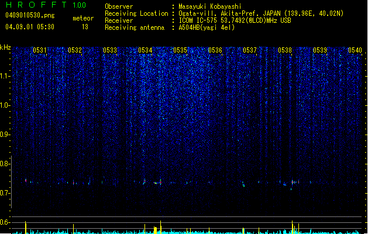Viewport: 368px width, 234px height.
Task: Click the 0.6 kHz axis label
Action: pyautogui.click(x=5, y=222)
